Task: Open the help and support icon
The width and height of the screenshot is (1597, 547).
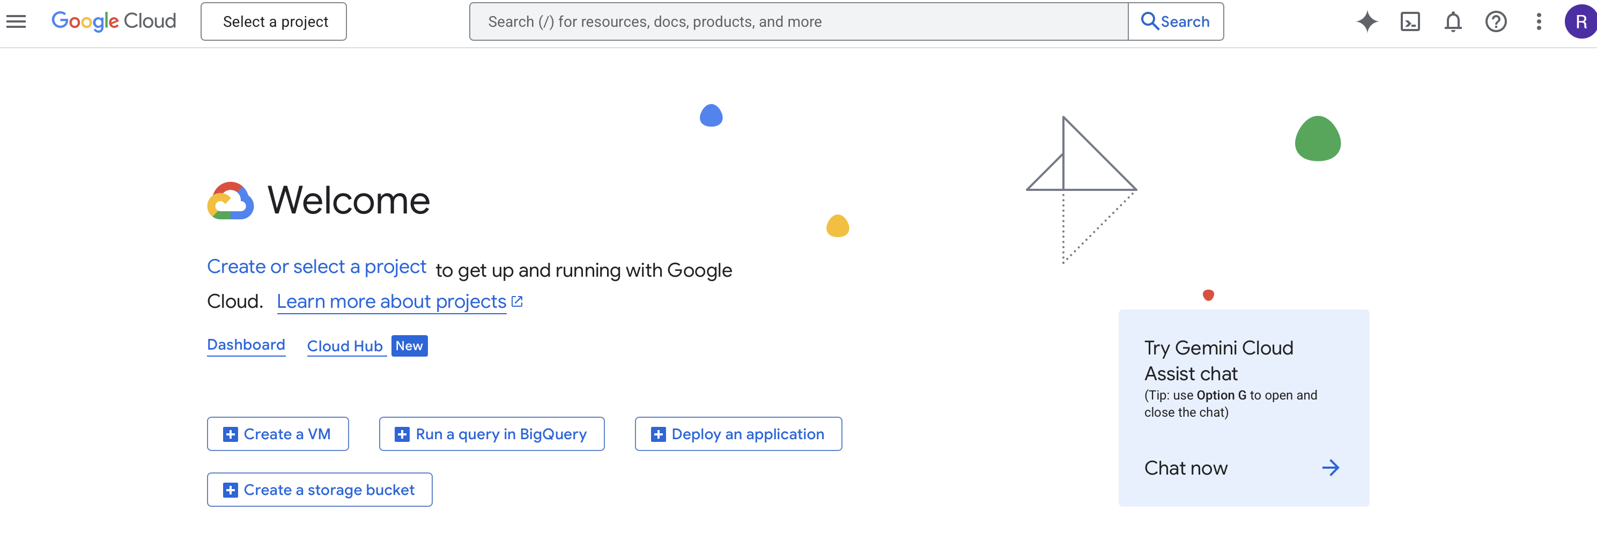Action: pyautogui.click(x=1496, y=21)
